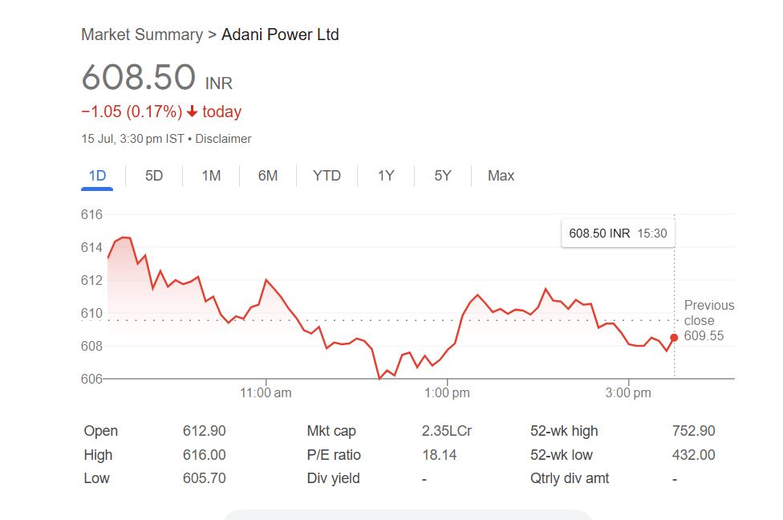Click the 52-wk high value 752.90
Image resolution: width=783 pixels, height=520 pixels.
(693, 431)
